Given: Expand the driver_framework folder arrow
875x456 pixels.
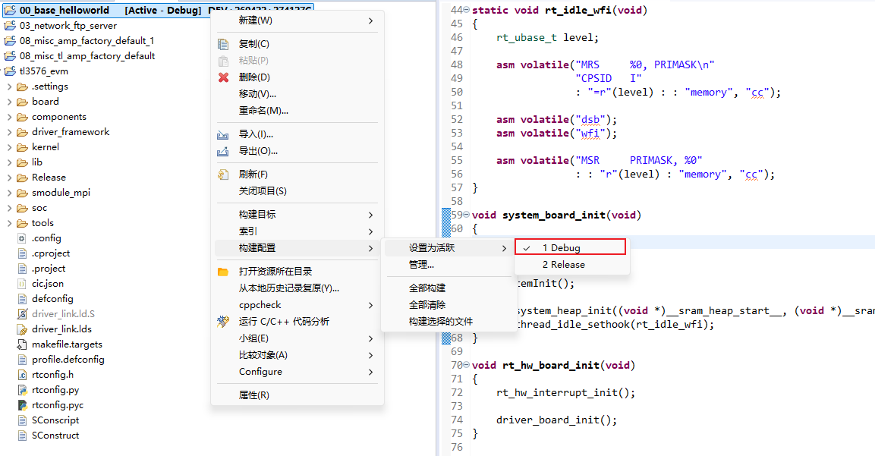Looking at the screenshot, I should click(10, 132).
